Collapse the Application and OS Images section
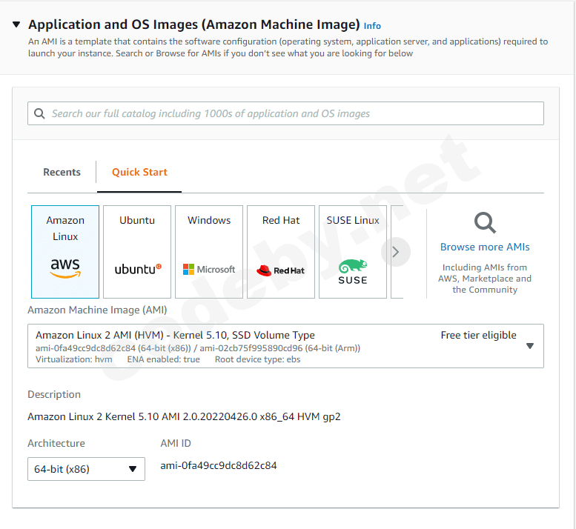 16,24
